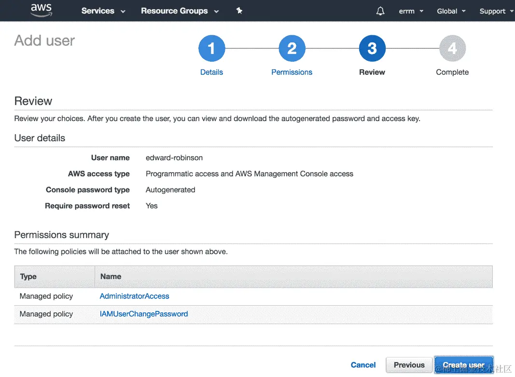Open the IAMUserChangePassword policy link
Screen dimensions: 515x377
click(x=144, y=314)
